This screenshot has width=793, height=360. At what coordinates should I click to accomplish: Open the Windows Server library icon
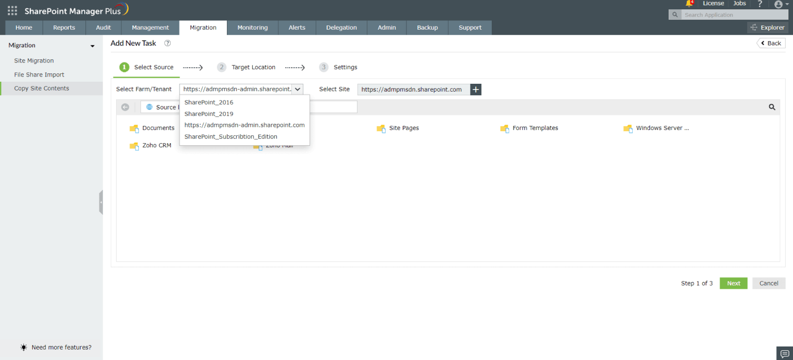628,128
